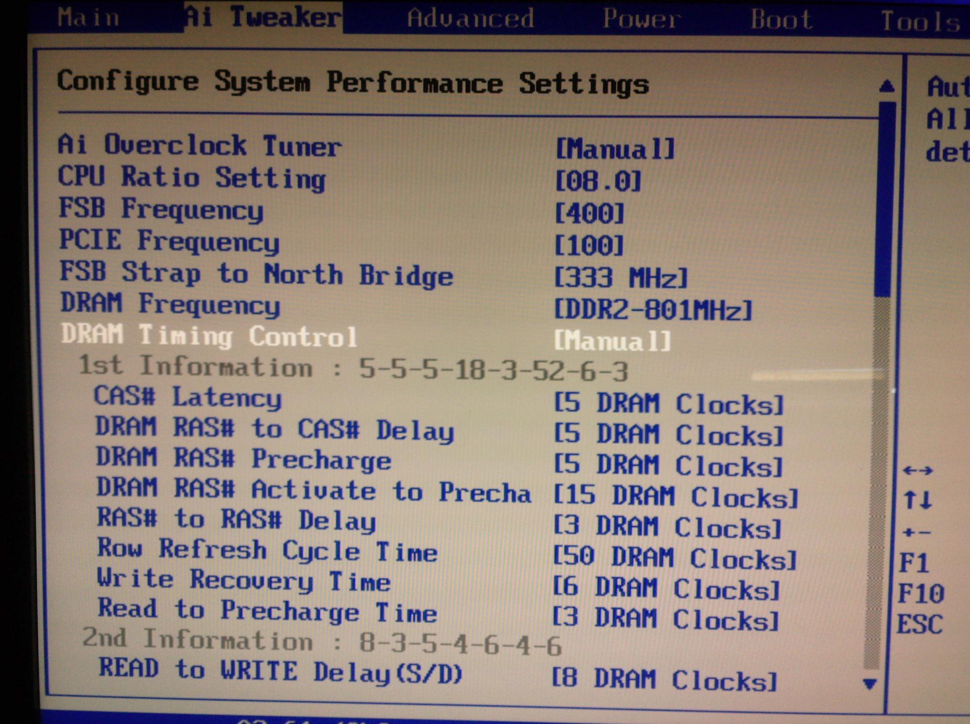Image resolution: width=970 pixels, height=724 pixels.
Task: Switch to the Advanced tab
Action: click(470, 18)
